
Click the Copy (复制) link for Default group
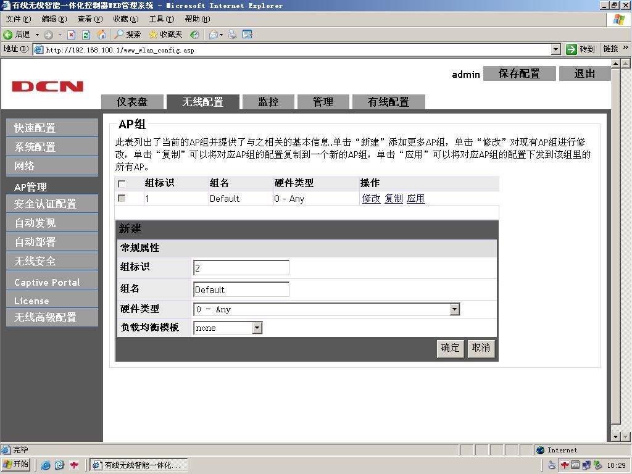coord(393,198)
